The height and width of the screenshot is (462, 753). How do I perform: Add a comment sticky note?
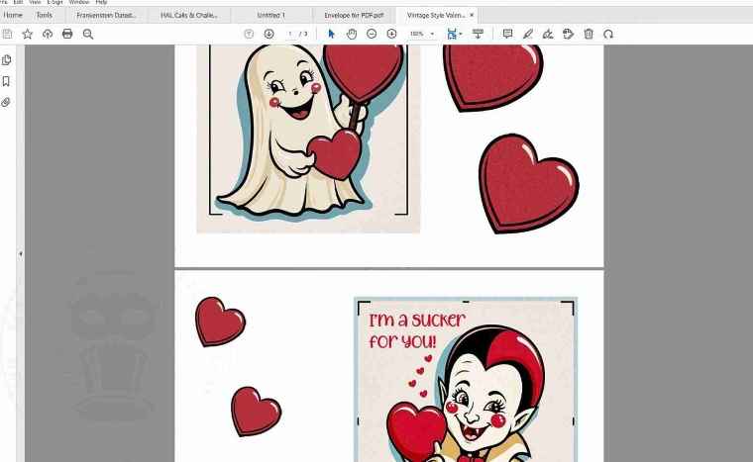pyautogui.click(x=507, y=34)
